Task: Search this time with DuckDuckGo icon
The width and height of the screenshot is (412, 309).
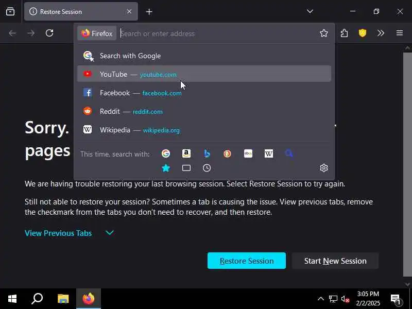Action: click(x=227, y=153)
